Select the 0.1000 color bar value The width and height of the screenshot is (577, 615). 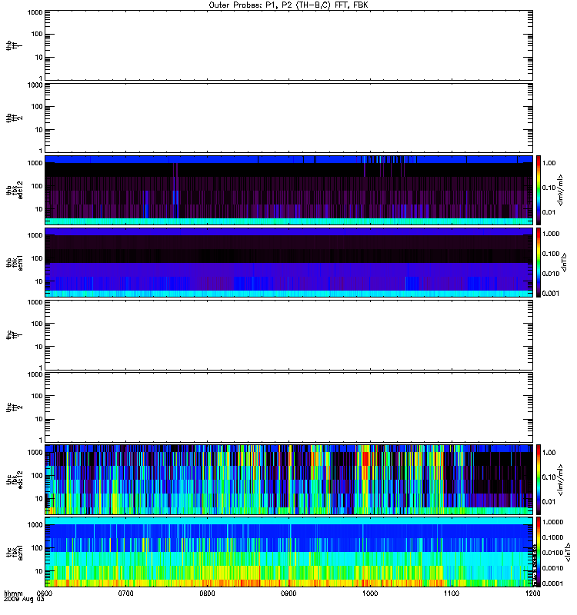tap(552, 537)
